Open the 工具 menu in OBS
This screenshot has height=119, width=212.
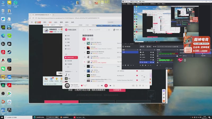pos(159,4)
